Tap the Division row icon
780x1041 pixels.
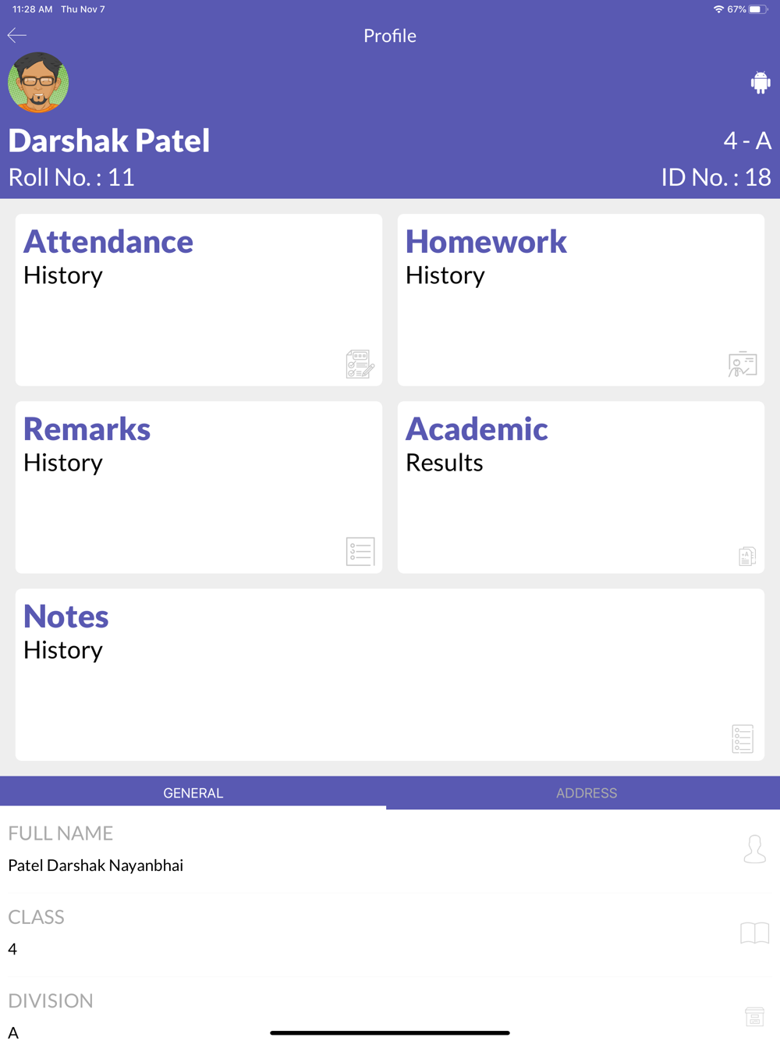754,1016
